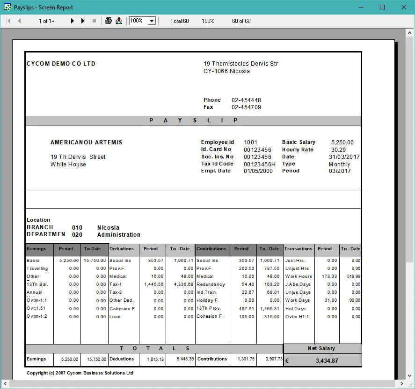
Task: Click the horizontal scrollbar track
Action: click(203, 383)
